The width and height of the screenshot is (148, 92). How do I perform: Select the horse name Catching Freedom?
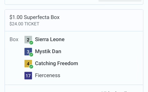click(57, 63)
